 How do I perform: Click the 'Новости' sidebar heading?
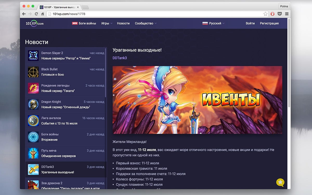(x=37, y=42)
